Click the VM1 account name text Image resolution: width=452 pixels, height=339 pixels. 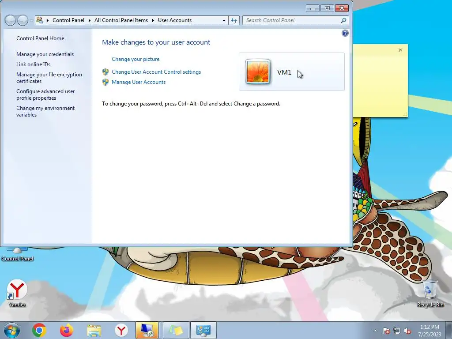[x=284, y=72]
